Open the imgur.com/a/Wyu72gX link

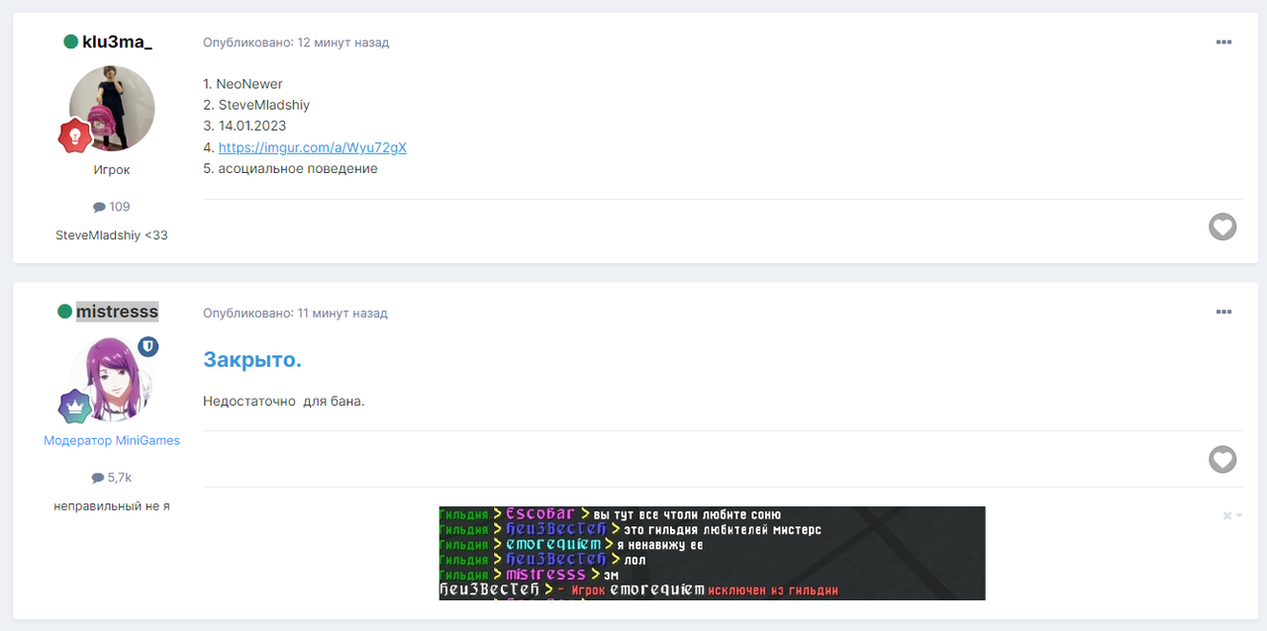[312, 147]
